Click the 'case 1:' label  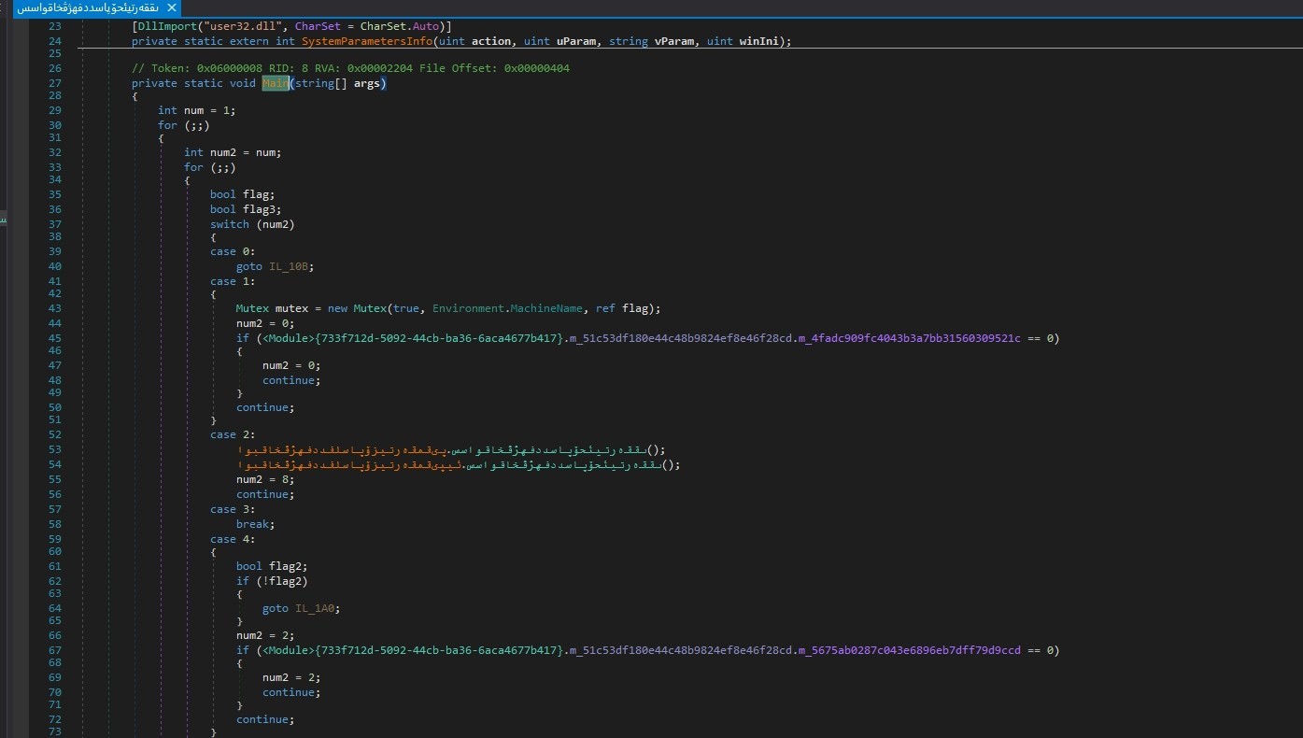[233, 281]
